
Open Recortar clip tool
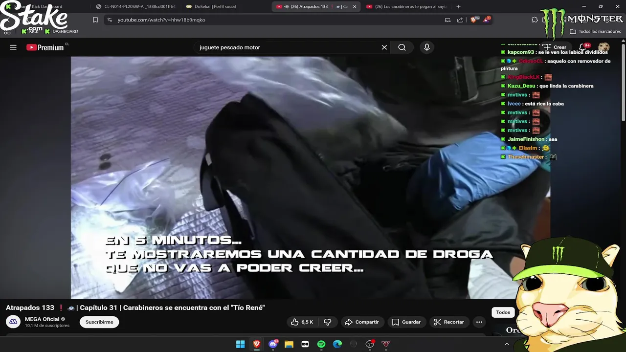[x=449, y=322]
